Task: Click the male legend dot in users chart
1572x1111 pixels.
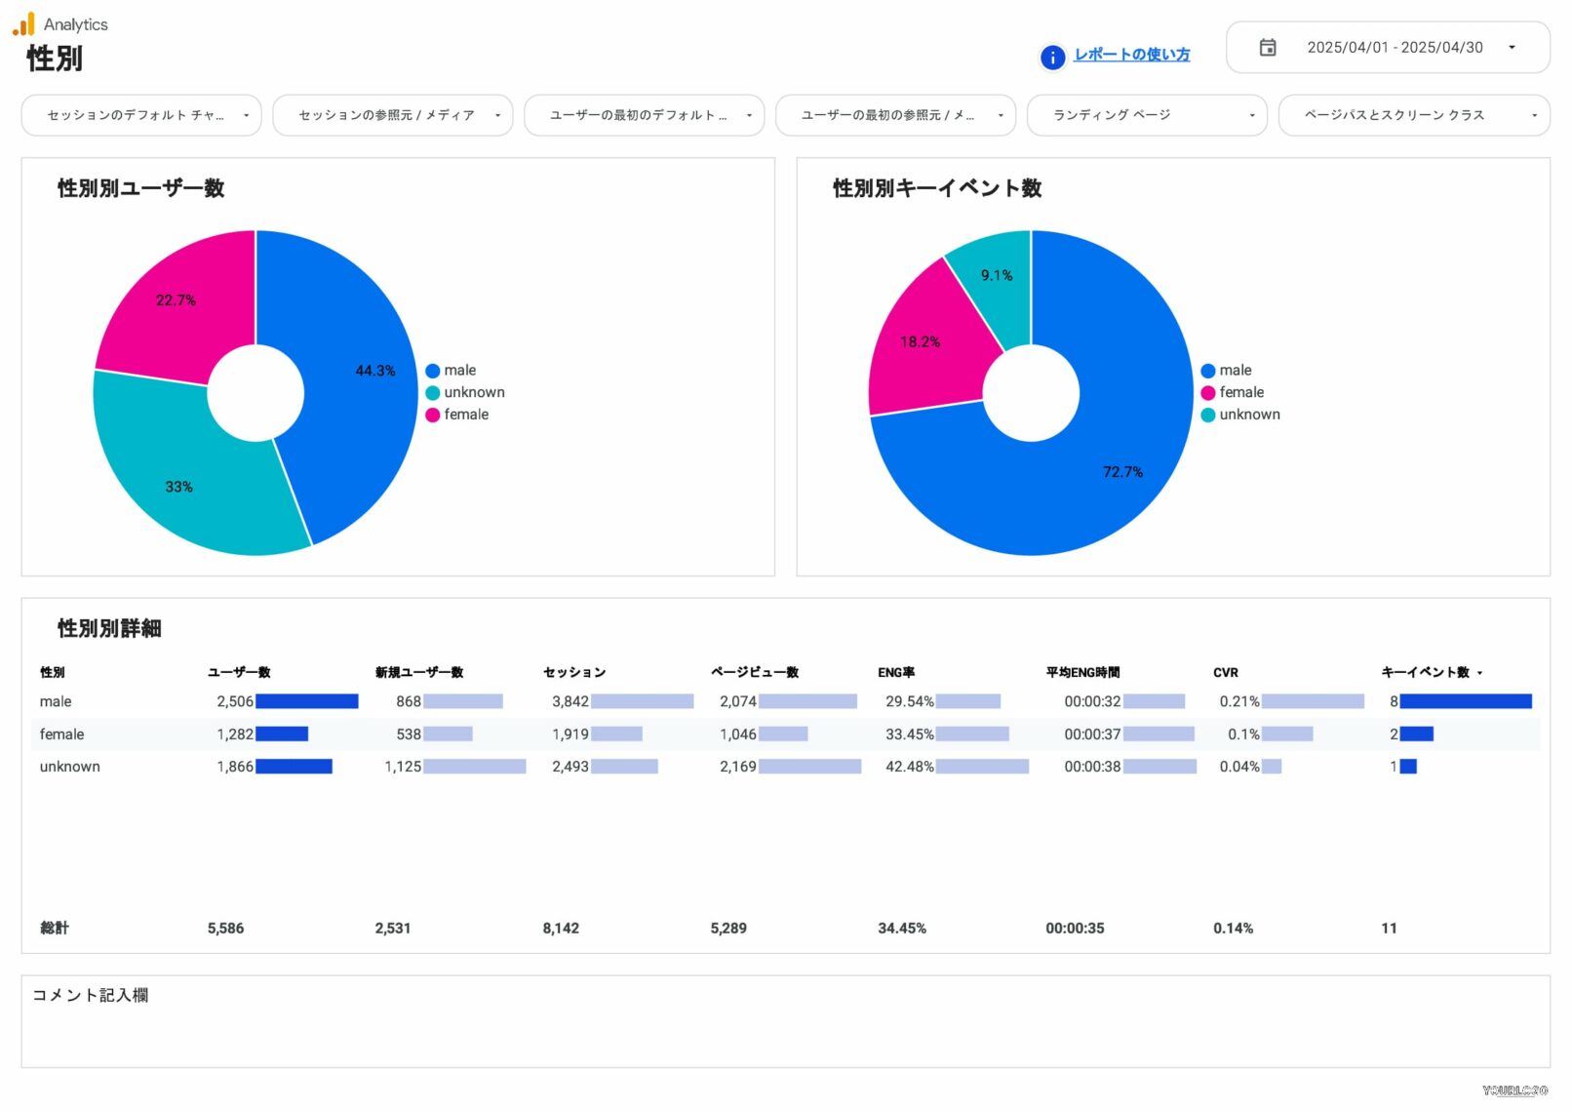Action: 433,371
